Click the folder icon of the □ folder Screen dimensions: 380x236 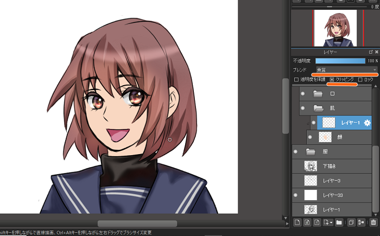tap(318, 93)
